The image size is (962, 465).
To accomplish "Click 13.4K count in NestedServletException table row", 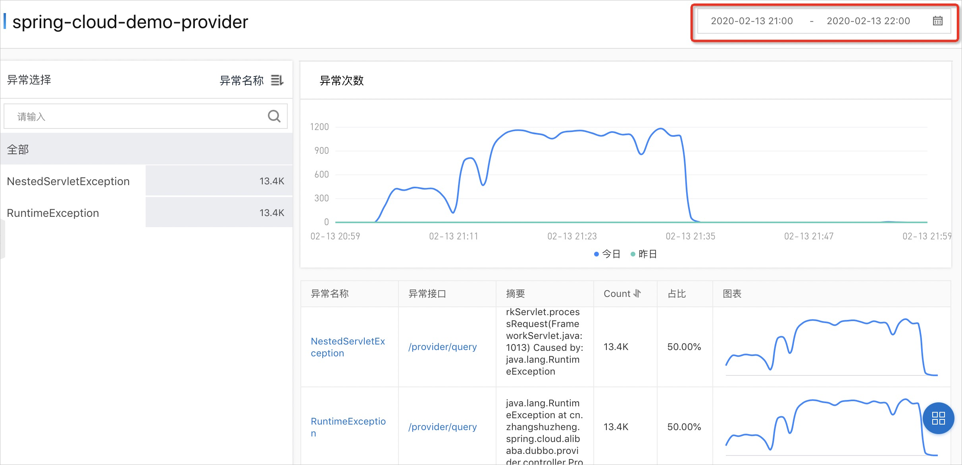I will 616,347.
